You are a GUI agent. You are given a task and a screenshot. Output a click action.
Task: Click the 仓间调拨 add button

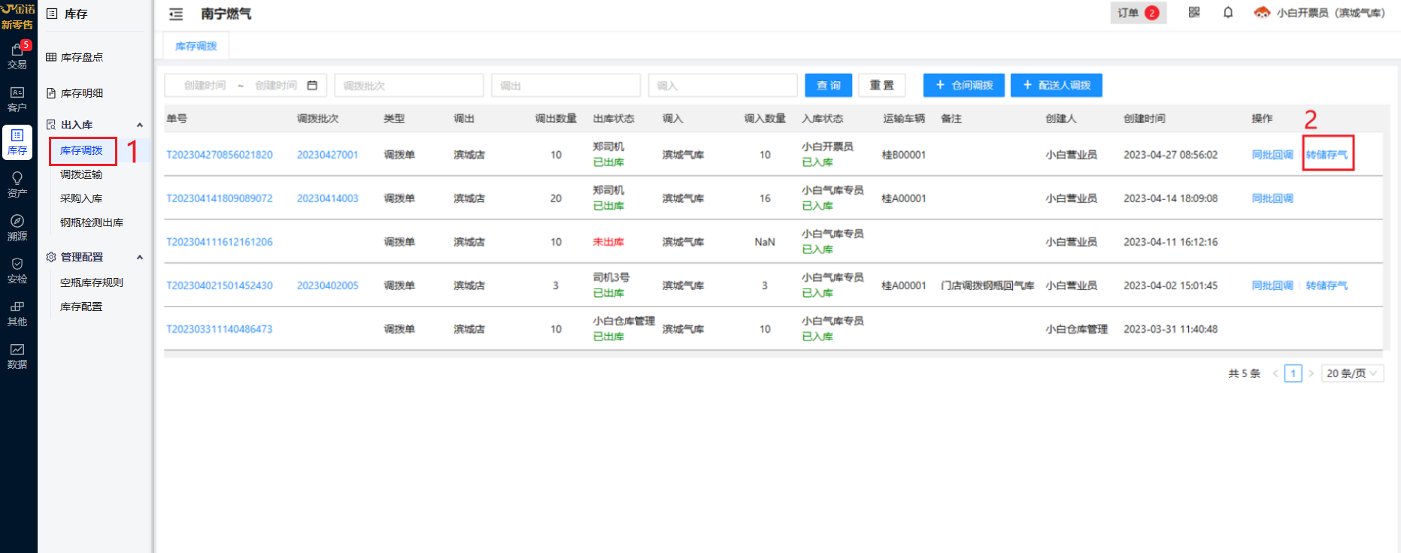[x=964, y=86]
